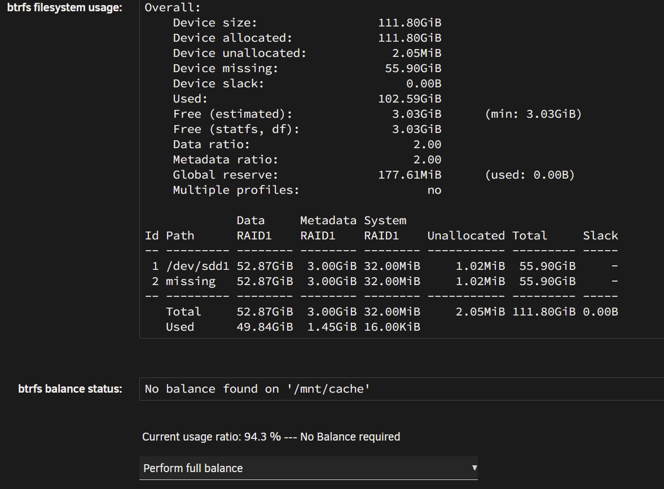
Task: Click the 'Slack' column header
Action: [600, 235]
